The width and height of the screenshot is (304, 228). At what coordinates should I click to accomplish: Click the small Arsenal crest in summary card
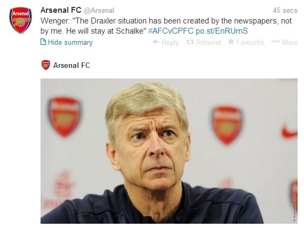tap(46, 65)
